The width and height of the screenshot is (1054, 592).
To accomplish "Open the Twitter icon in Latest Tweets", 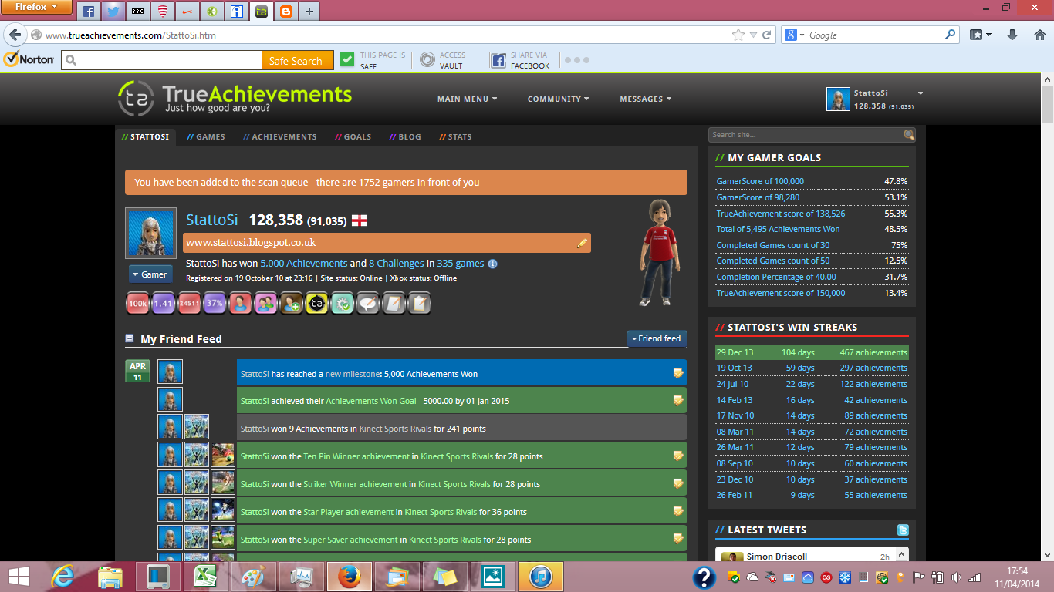I will click(x=903, y=530).
